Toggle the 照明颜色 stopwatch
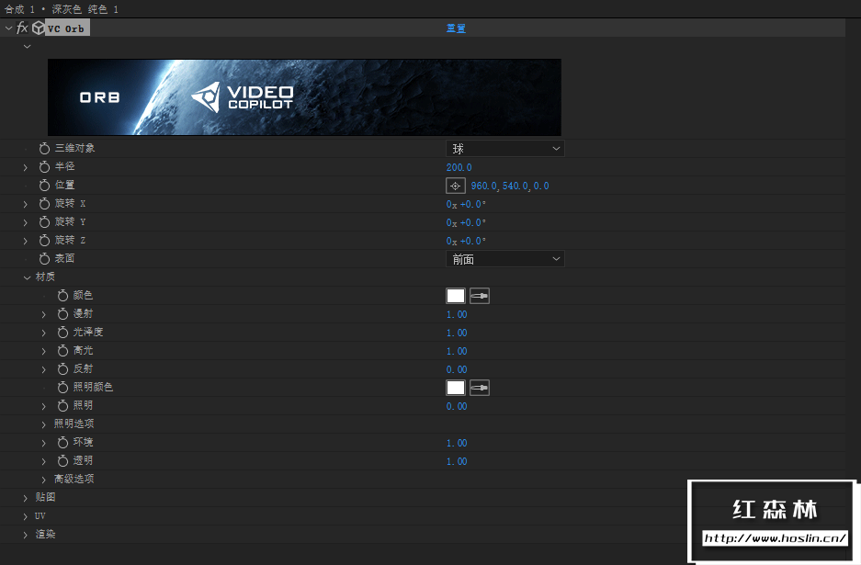The image size is (861, 565). [62, 388]
